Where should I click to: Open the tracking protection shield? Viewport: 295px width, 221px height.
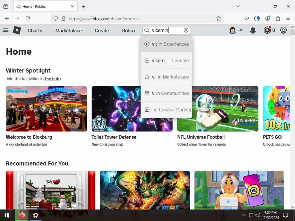[x=56, y=18]
